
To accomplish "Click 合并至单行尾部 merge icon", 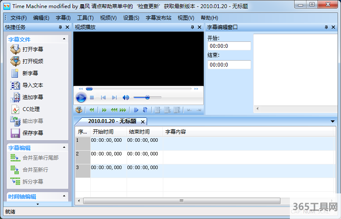I will click(x=15, y=158).
